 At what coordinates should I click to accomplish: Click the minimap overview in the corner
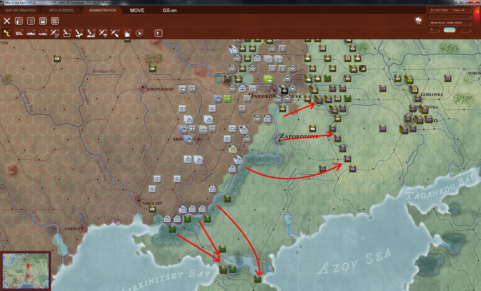(26, 271)
